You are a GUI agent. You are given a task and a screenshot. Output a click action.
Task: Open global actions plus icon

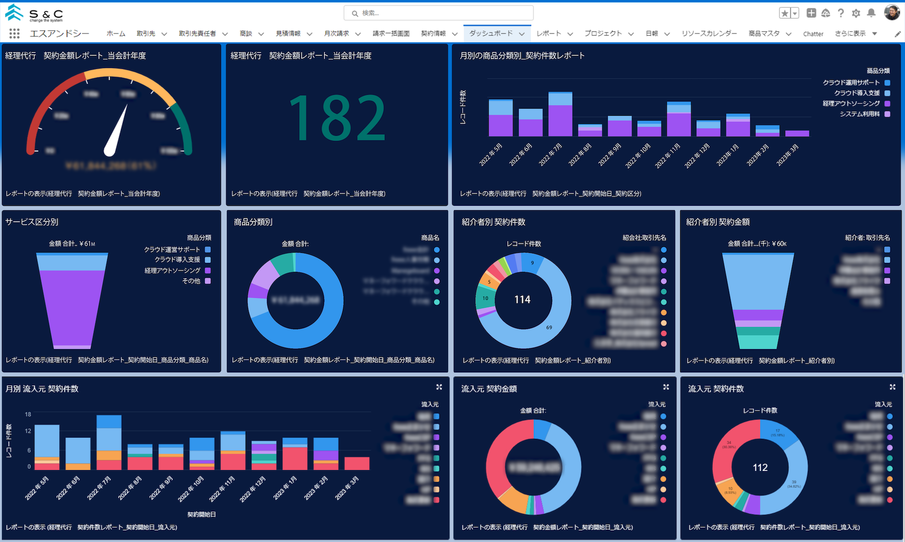click(811, 13)
